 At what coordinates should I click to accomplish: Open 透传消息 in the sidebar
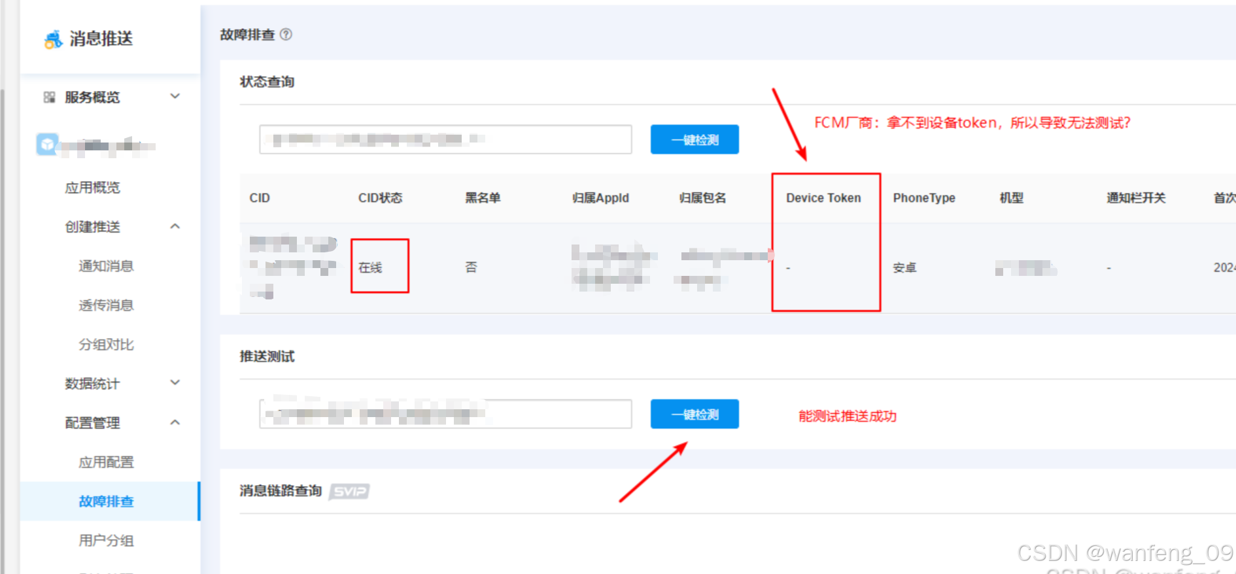(106, 305)
